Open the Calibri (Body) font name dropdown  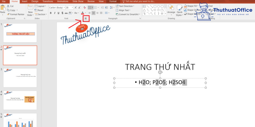click(64, 8)
